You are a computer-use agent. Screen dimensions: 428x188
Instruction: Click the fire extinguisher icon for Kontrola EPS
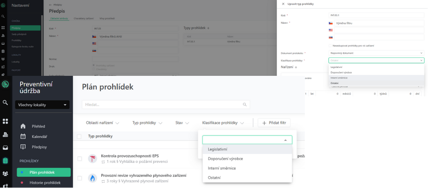[x=92, y=159]
